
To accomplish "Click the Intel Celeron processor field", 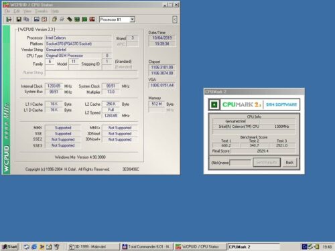I will pyautogui.click(x=78, y=38).
